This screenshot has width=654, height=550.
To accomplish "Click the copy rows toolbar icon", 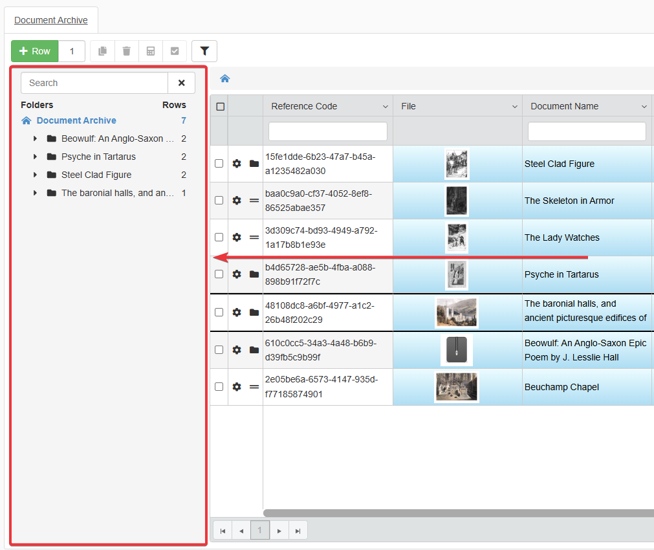I will [x=103, y=51].
